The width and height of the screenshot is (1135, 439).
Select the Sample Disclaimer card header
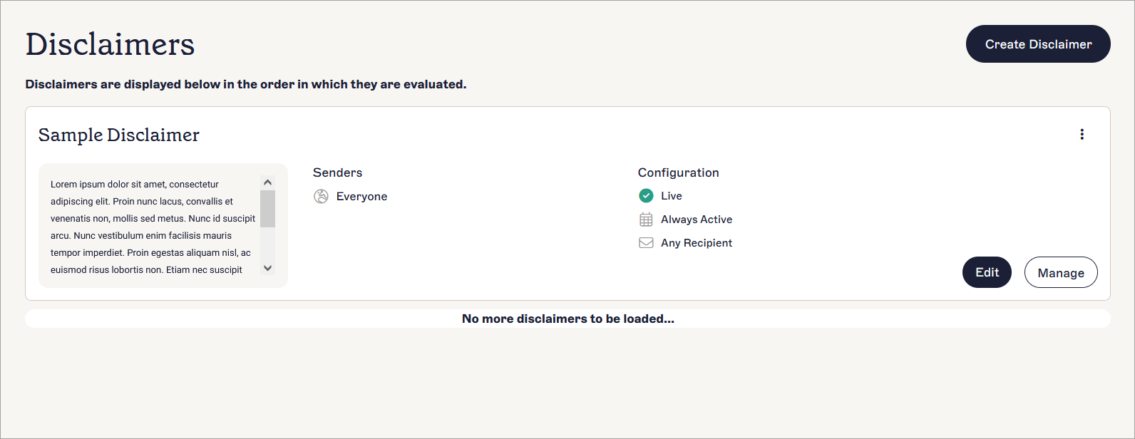pyautogui.click(x=118, y=135)
